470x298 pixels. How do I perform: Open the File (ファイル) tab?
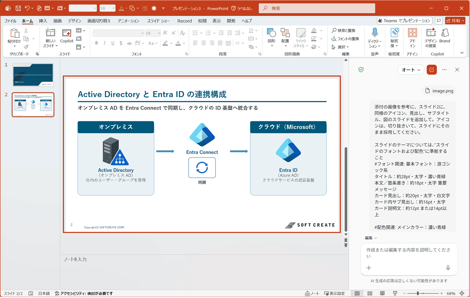point(10,21)
